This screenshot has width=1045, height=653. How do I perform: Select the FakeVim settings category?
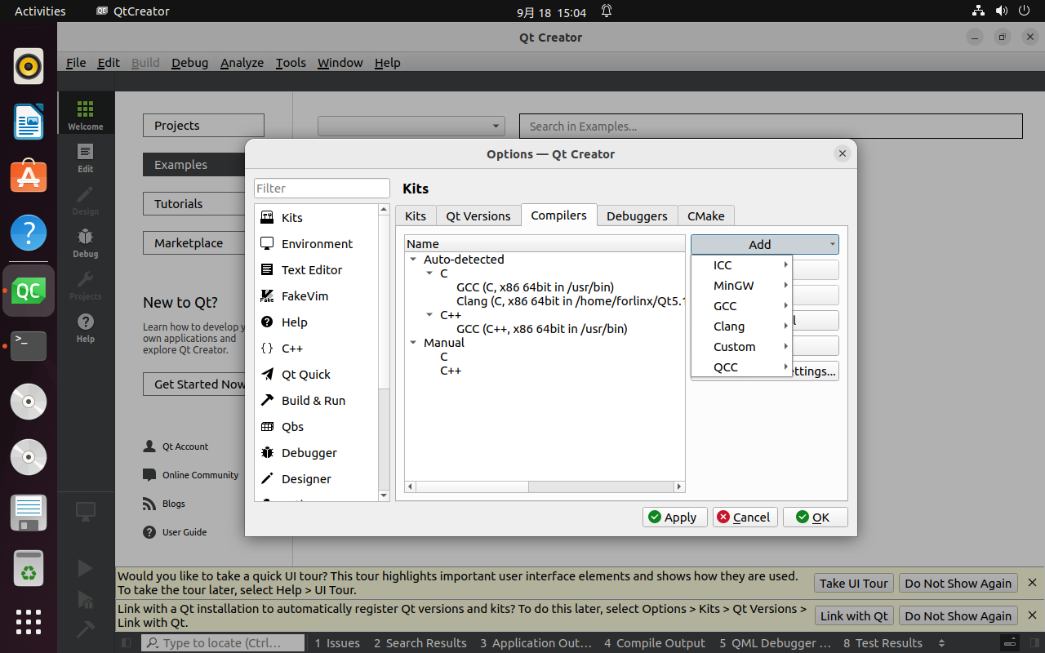(x=317, y=296)
